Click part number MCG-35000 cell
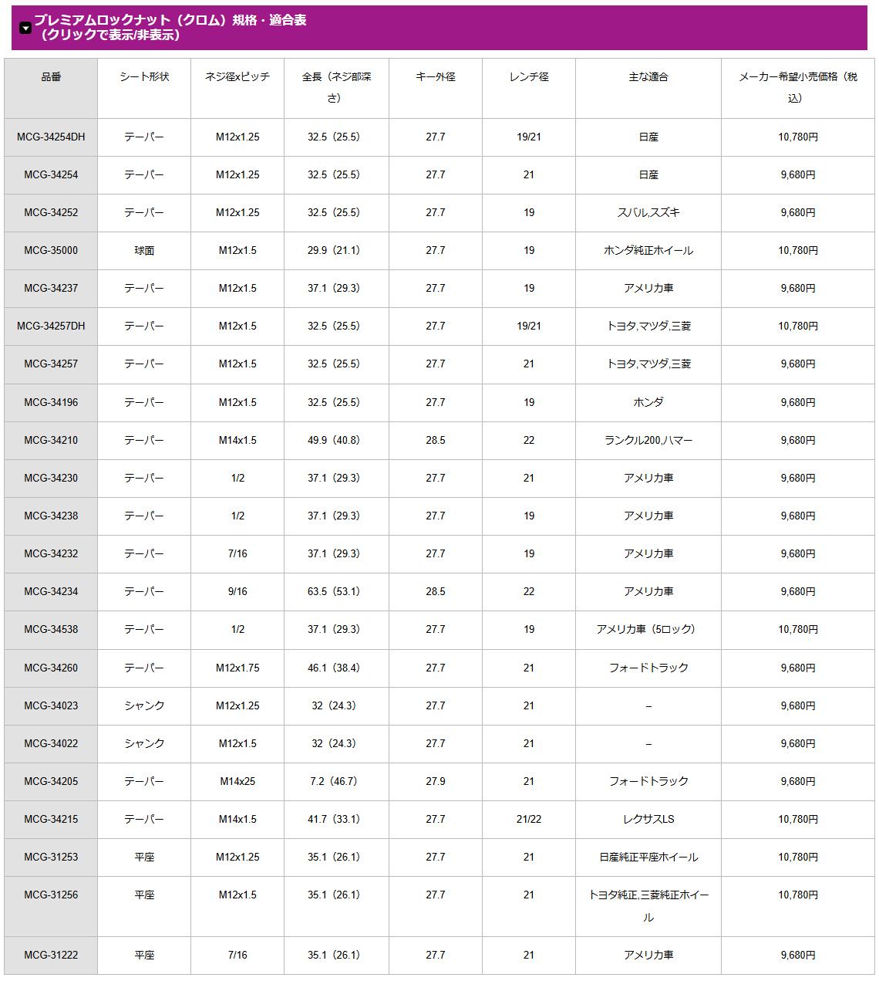This screenshot has width=879, height=981. 51,251
